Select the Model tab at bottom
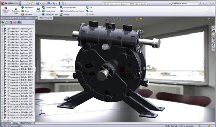 (x=15, y=123)
